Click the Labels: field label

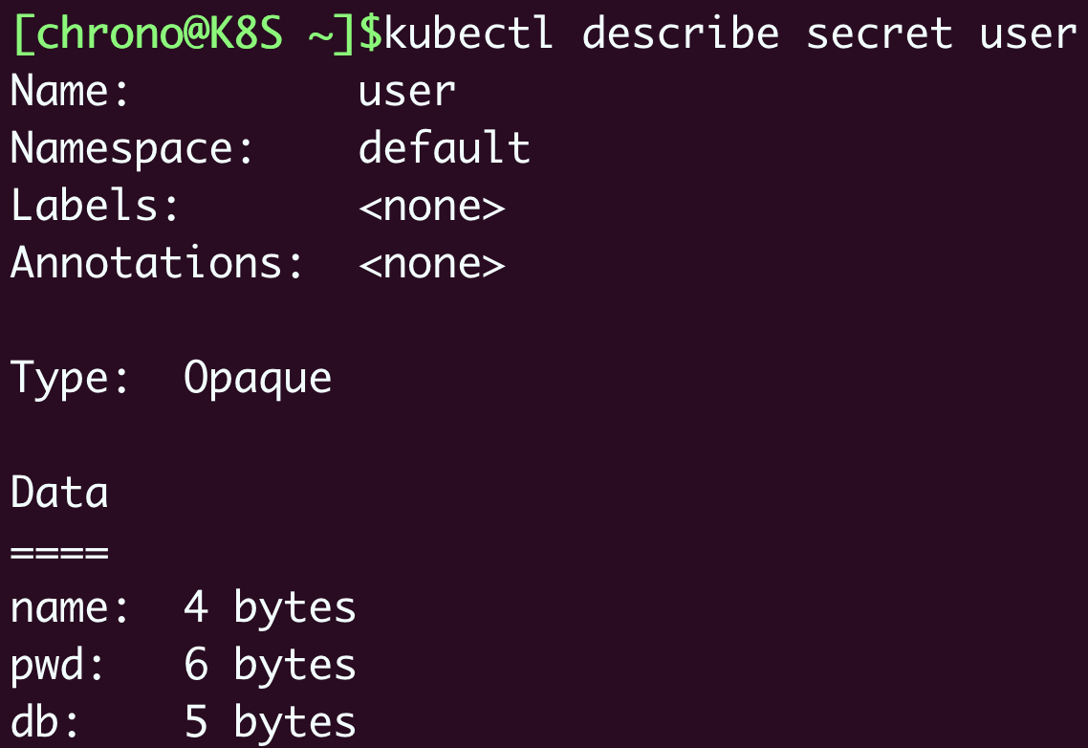tap(95, 207)
